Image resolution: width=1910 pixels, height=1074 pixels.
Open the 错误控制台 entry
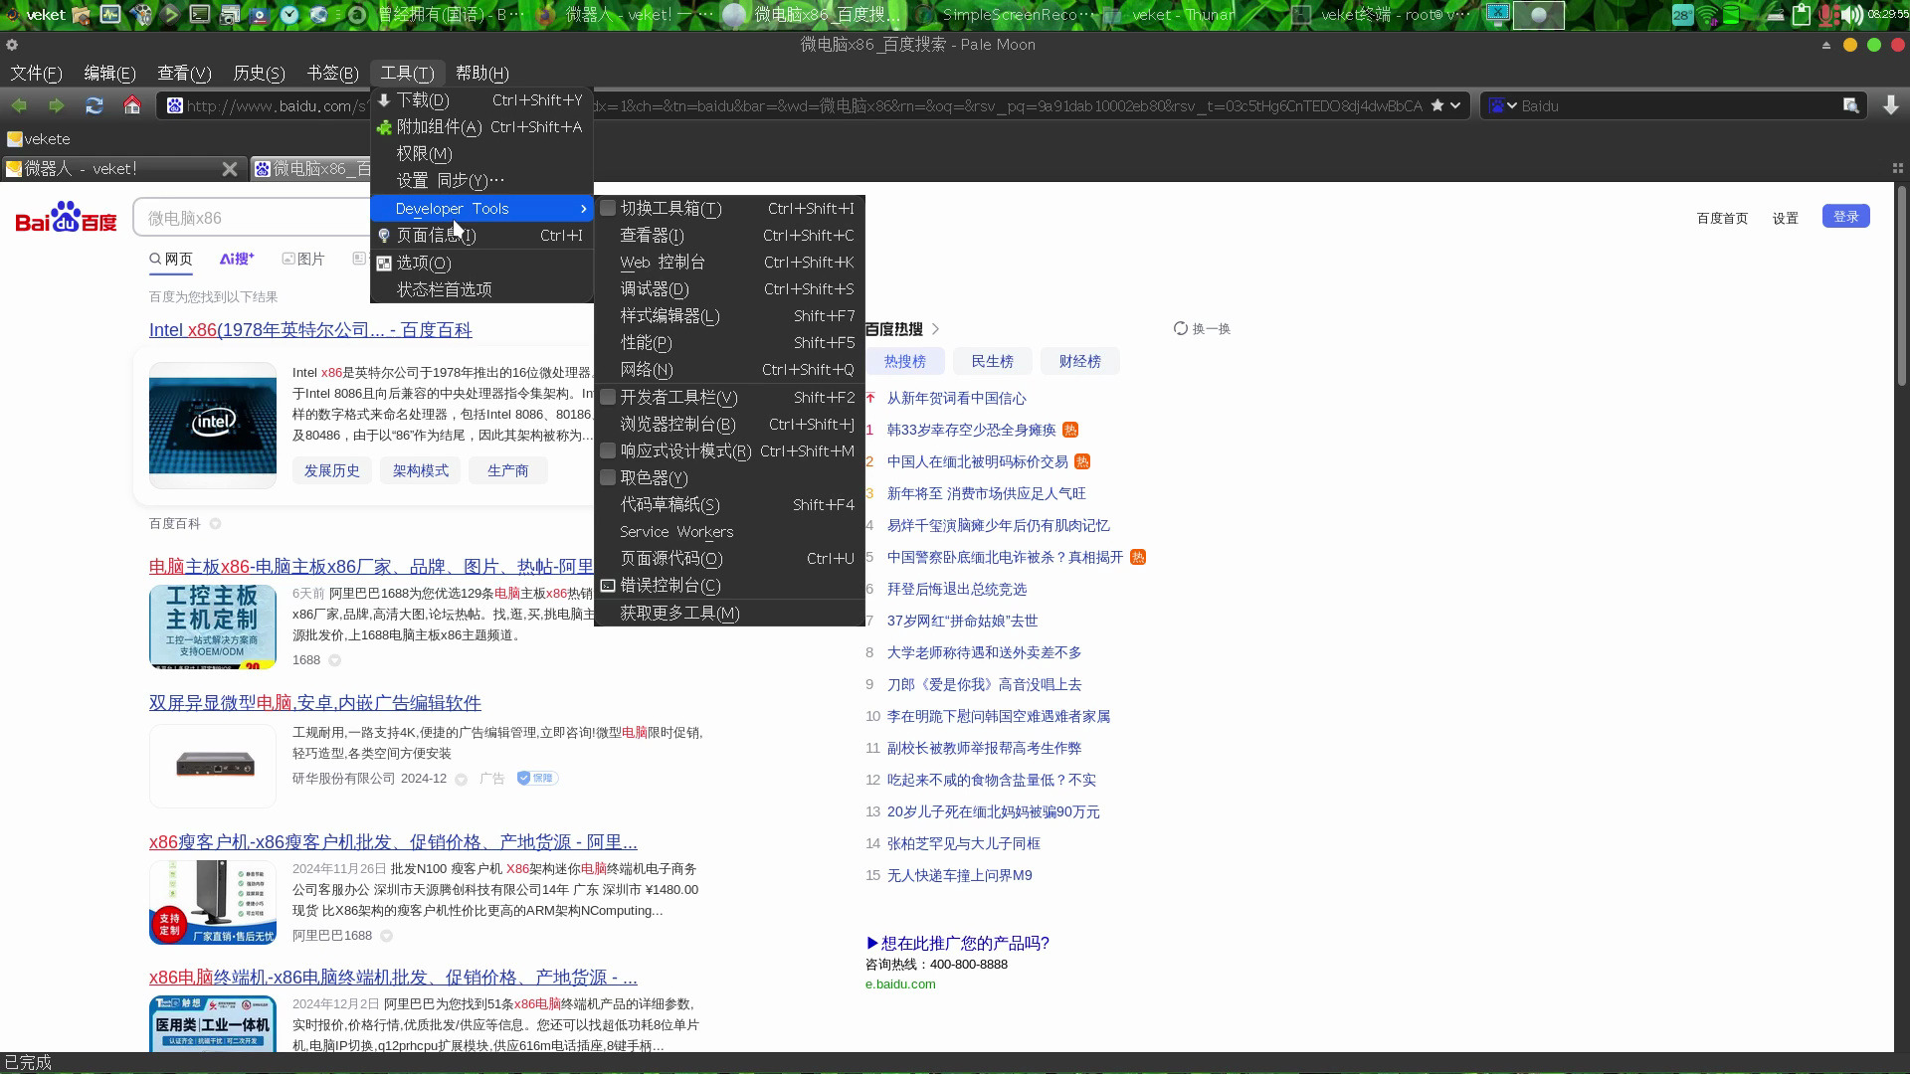[729, 586]
